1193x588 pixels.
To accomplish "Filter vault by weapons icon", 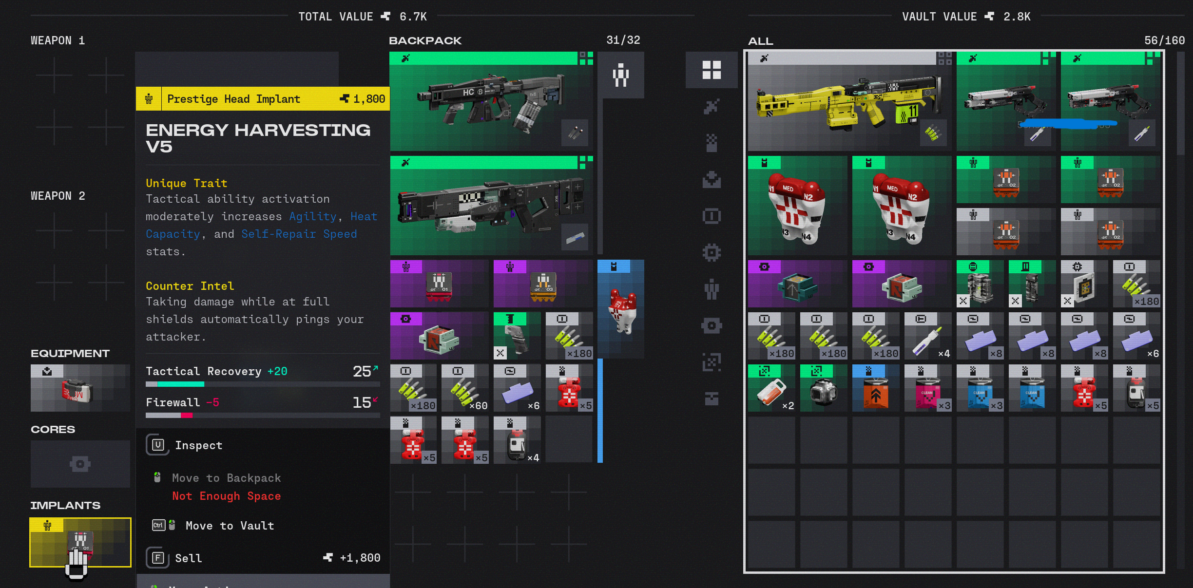I will pyautogui.click(x=711, y=107).
